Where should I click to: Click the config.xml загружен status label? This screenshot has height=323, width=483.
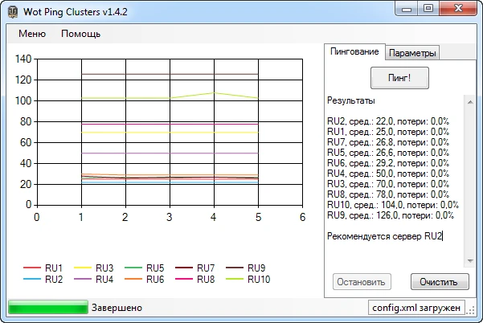(416, 308)
